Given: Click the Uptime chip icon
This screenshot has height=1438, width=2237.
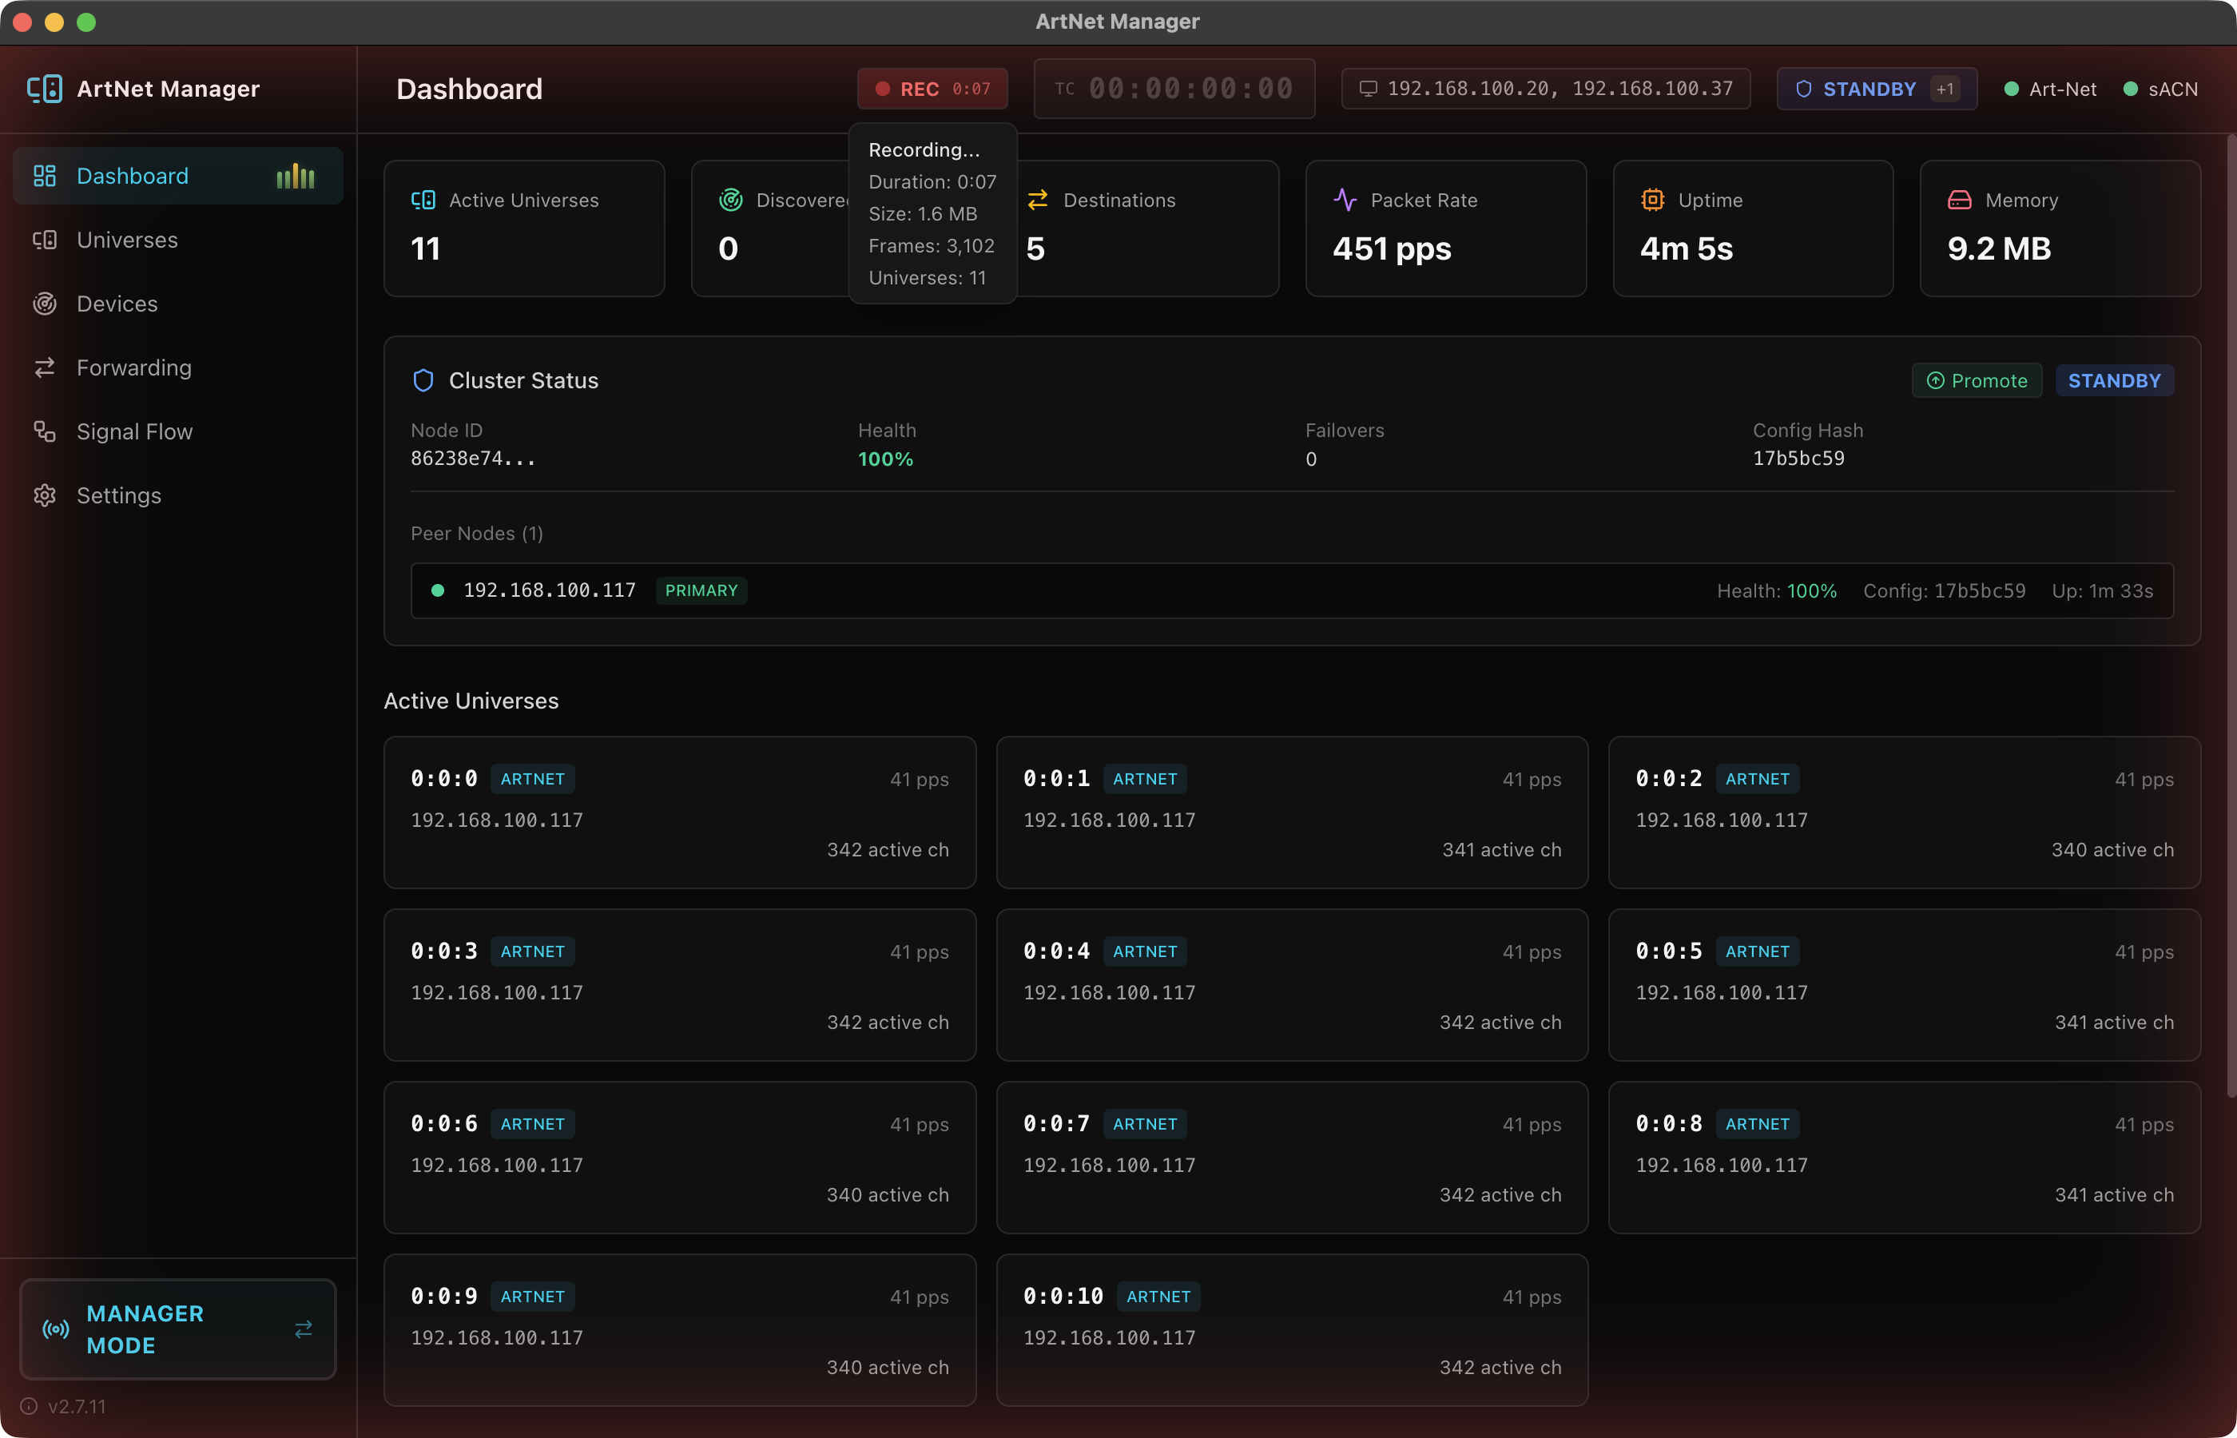Looking at the screenshot, I should pos(1652,200).
